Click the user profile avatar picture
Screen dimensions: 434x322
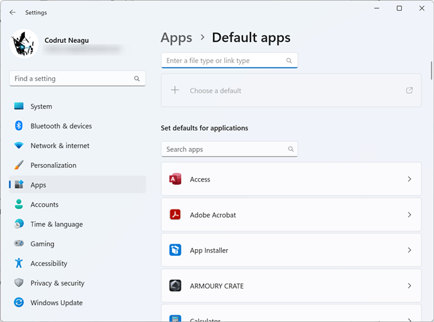click(x=24, y=44)
